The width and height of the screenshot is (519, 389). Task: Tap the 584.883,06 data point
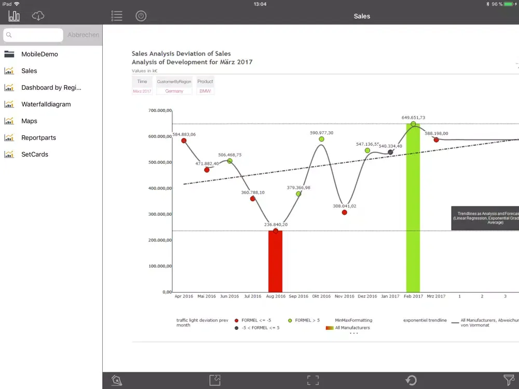click(x=184, y=141)
